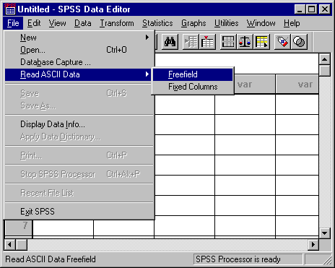Click the binoculars Find icon

(170, 42)
